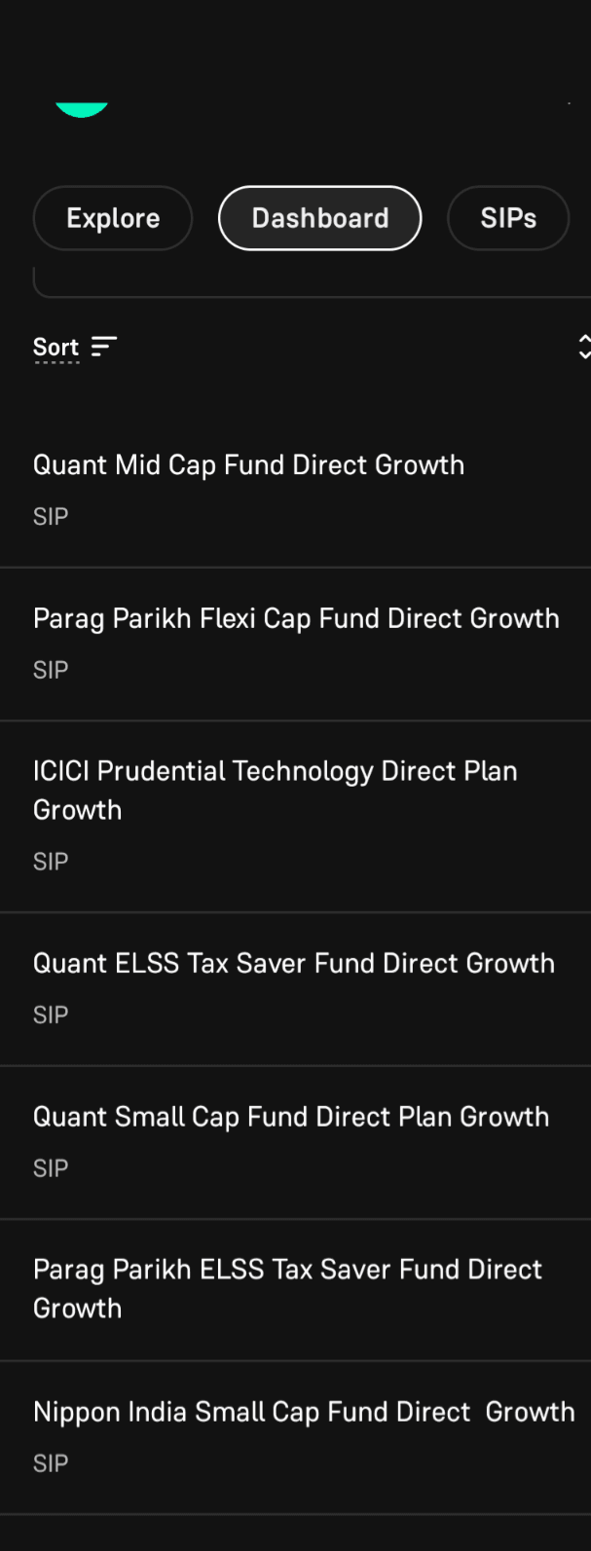Select Nippon India Small Cap Fund
591x1551 pixels.
(303, 1412)
